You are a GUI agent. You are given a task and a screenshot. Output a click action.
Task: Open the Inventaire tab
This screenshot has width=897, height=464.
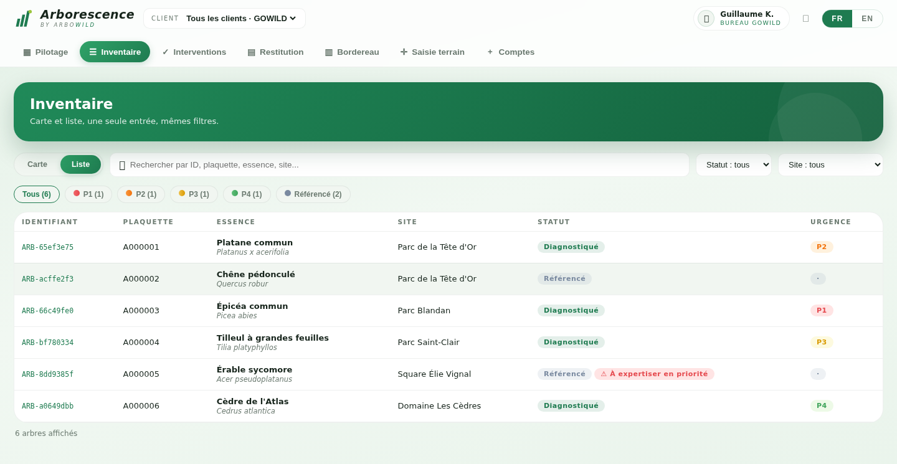115,52
